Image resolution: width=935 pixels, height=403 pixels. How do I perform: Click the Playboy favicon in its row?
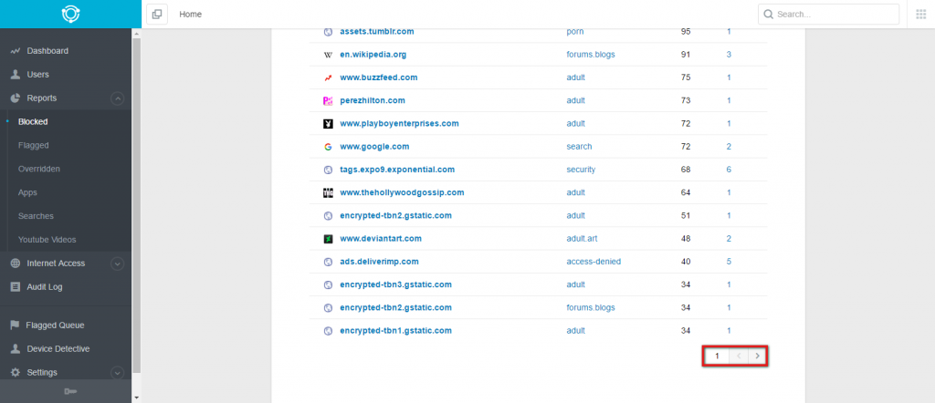(328, 124)
